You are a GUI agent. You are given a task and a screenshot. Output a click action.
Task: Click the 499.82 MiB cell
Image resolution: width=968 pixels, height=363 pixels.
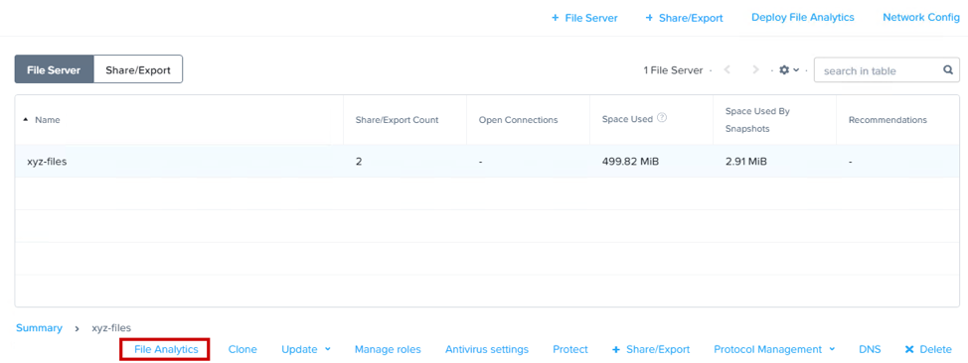pos(630,162)
